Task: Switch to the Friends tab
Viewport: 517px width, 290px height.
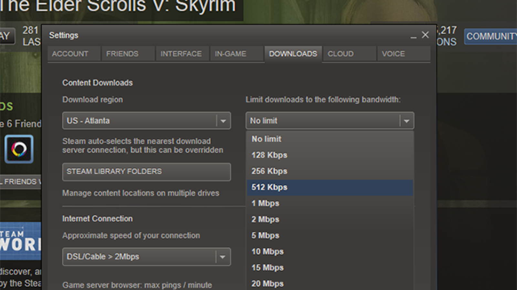Action: point(128,54)
